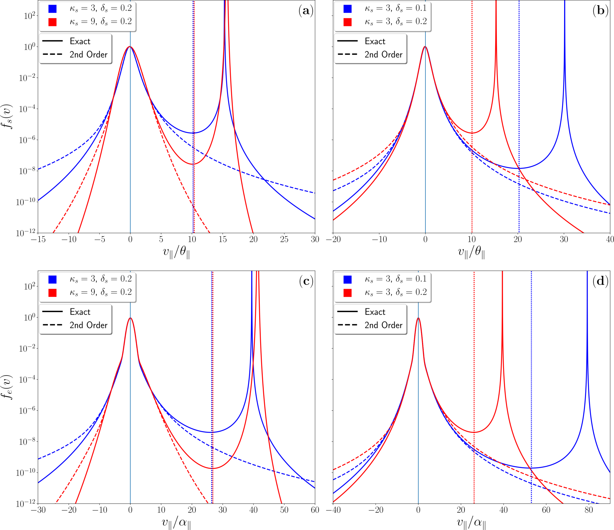Click the red swatch in panel (b) legend

(348, 22)
